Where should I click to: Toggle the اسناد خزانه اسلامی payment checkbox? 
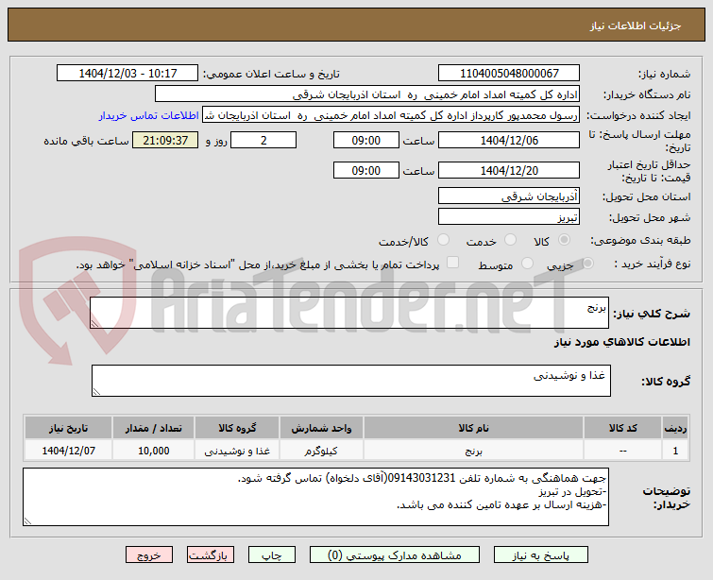point(453,263)
